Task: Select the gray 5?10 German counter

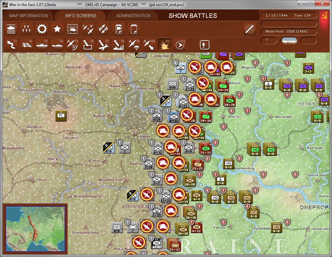Action: [149, 164]
